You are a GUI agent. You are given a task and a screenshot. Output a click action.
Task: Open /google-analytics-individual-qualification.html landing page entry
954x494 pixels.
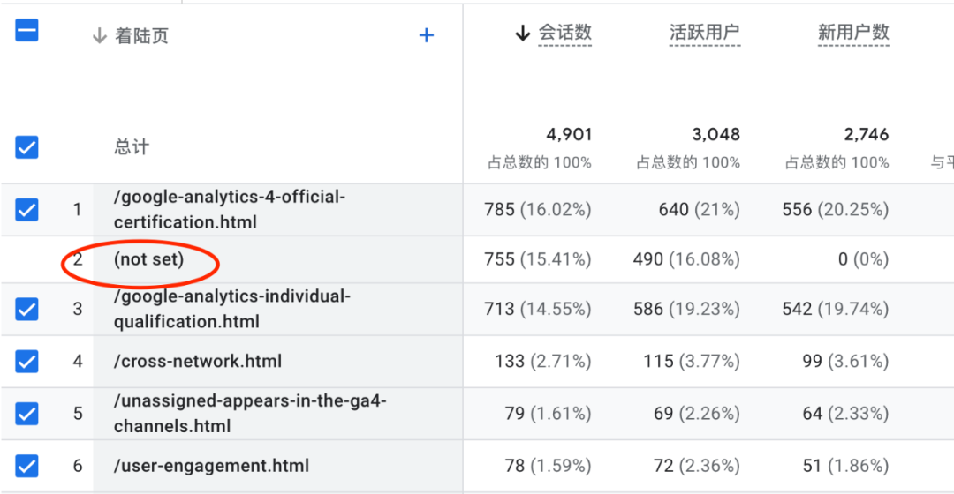click(231, 309)
